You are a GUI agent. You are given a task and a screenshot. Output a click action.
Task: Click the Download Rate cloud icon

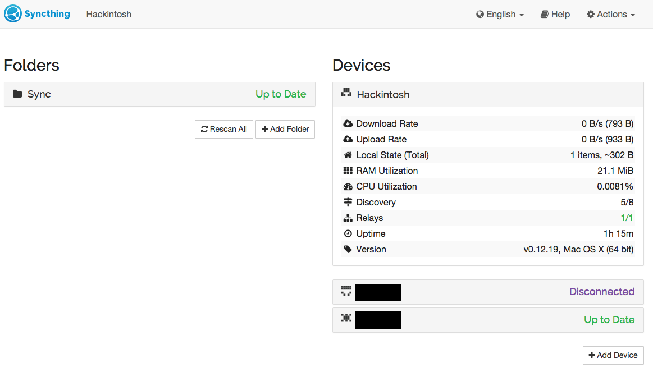pyautogui.click(x=348, y=123)
